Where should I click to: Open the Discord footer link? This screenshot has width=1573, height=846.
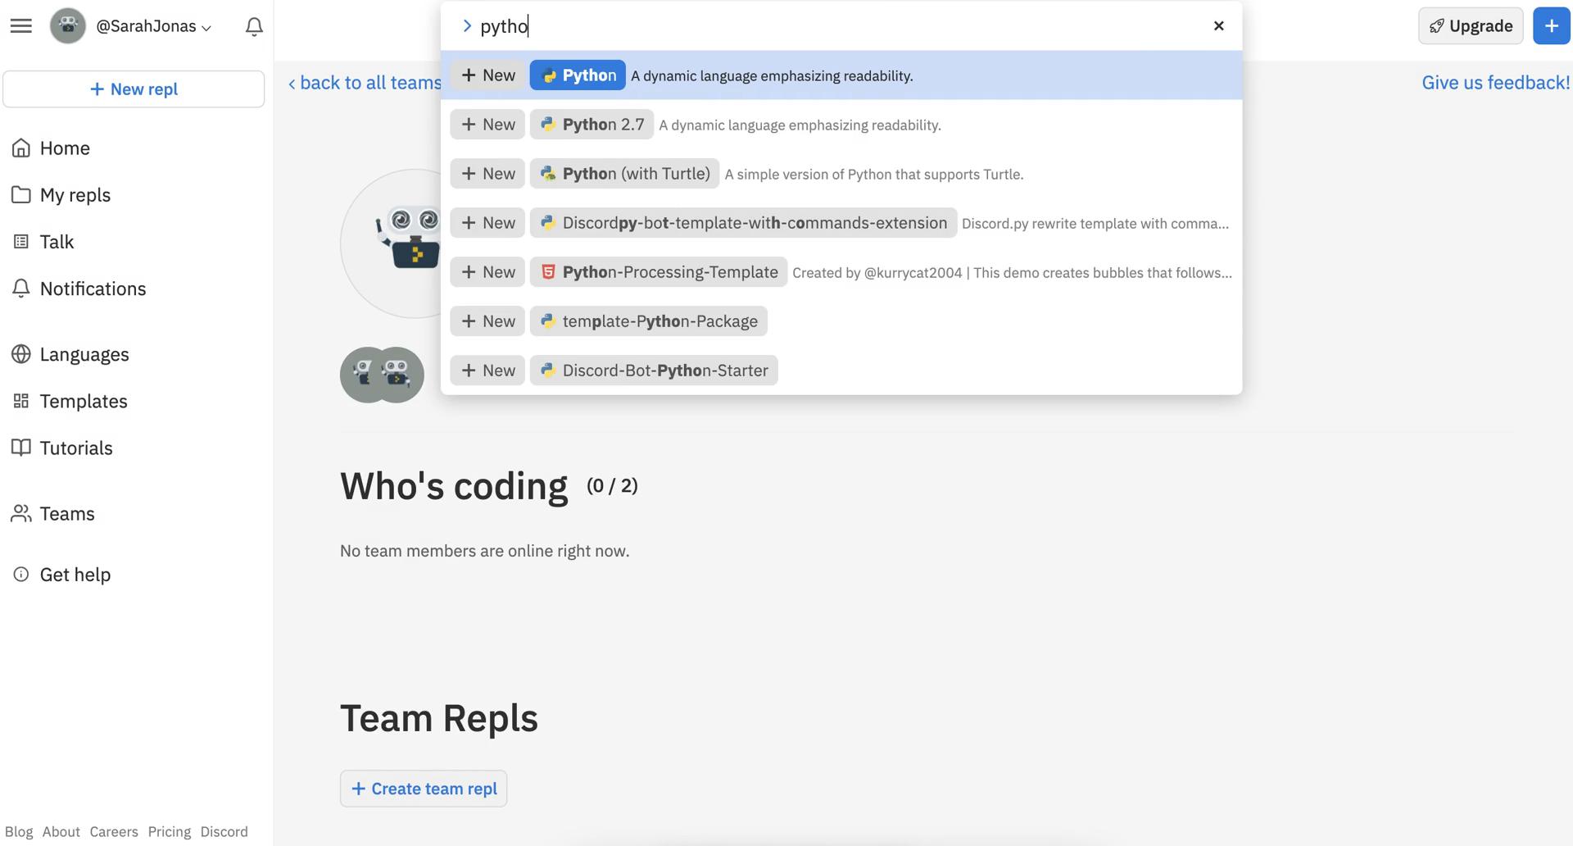coord(224,831)
